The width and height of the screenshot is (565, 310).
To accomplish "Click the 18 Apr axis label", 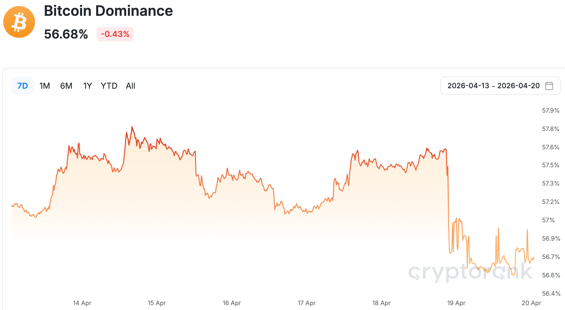I will pos(381,303).
